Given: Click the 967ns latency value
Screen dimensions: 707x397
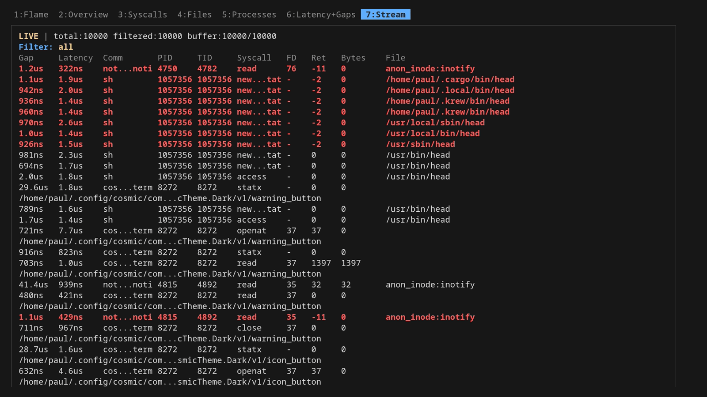Looking at the screenshot, I should (x=71, y=328).
